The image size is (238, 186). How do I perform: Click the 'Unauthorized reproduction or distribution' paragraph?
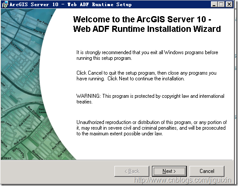coord(152,128)
